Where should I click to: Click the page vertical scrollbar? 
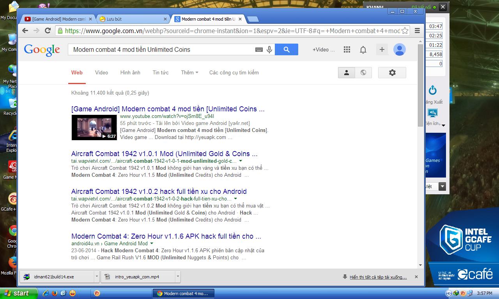pyautogui.click(x=420, y=86)
